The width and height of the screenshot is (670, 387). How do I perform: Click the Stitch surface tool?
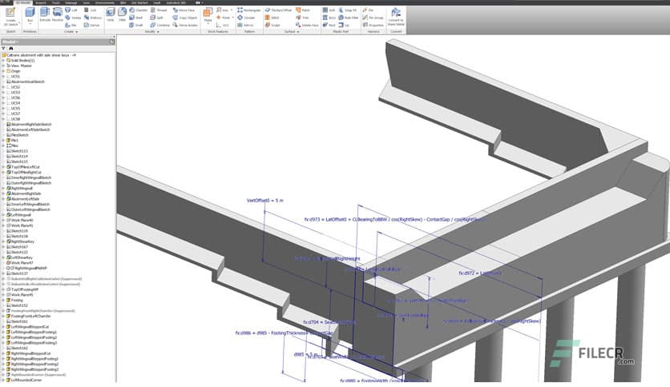(x=272, y=18)
